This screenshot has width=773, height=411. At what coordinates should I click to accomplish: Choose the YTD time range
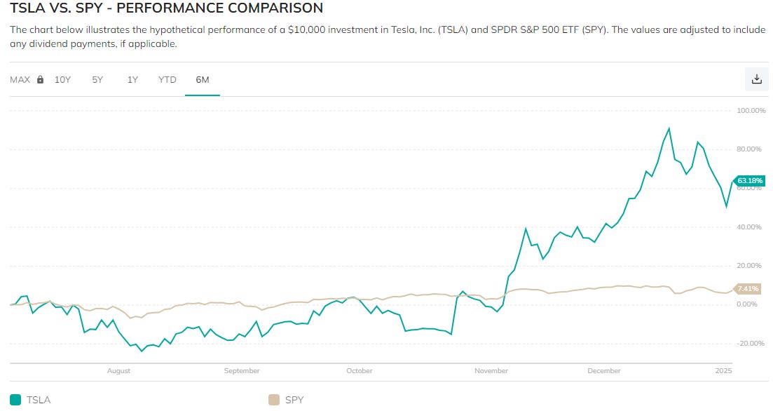[167, 79]
